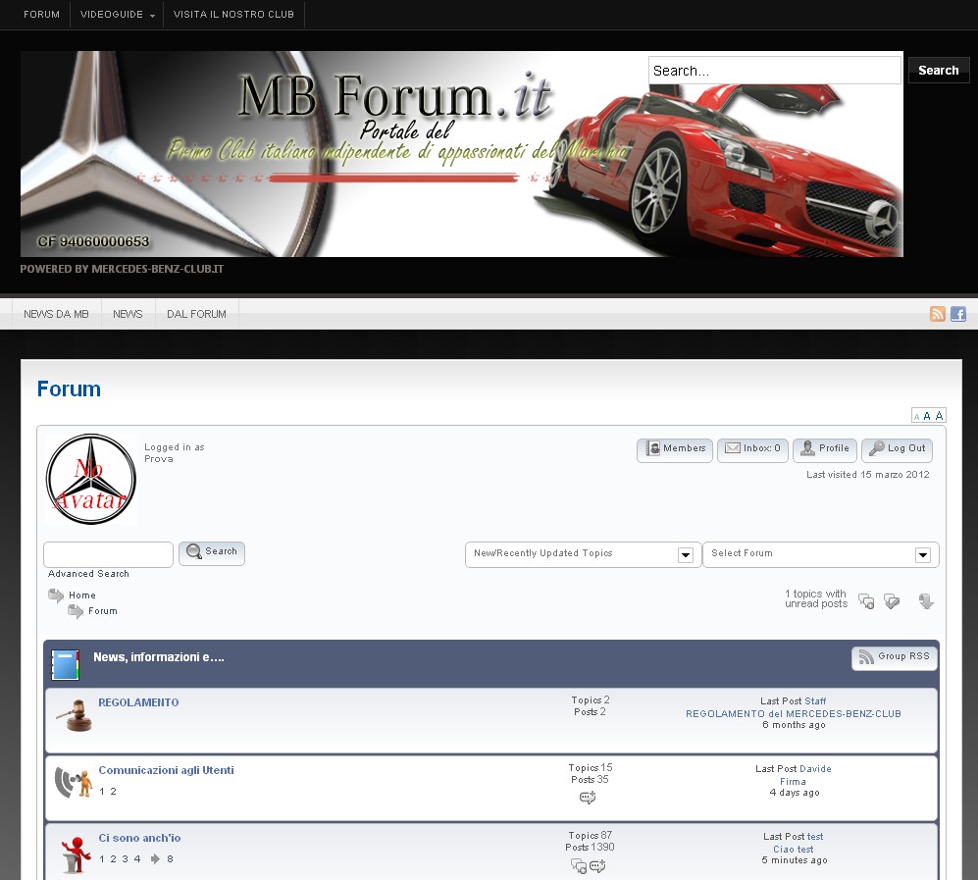The width and height of the screenshot is (978, 880).
Task: Click unread-topics bubble icon under Posts 1390
Action: 579,866
